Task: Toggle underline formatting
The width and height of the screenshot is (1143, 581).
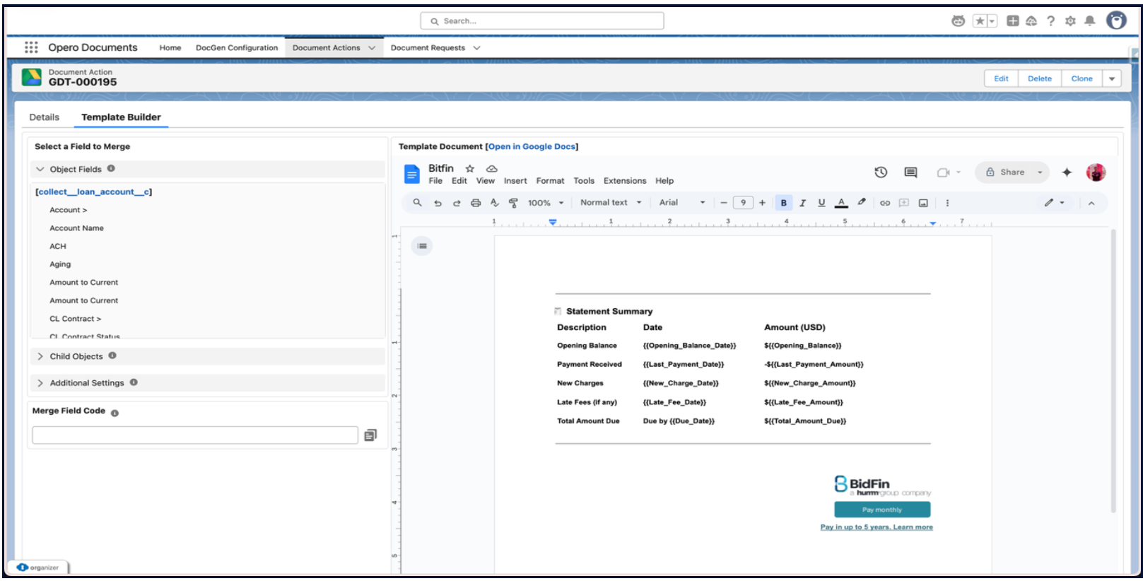Action: (x=821, y=203)
